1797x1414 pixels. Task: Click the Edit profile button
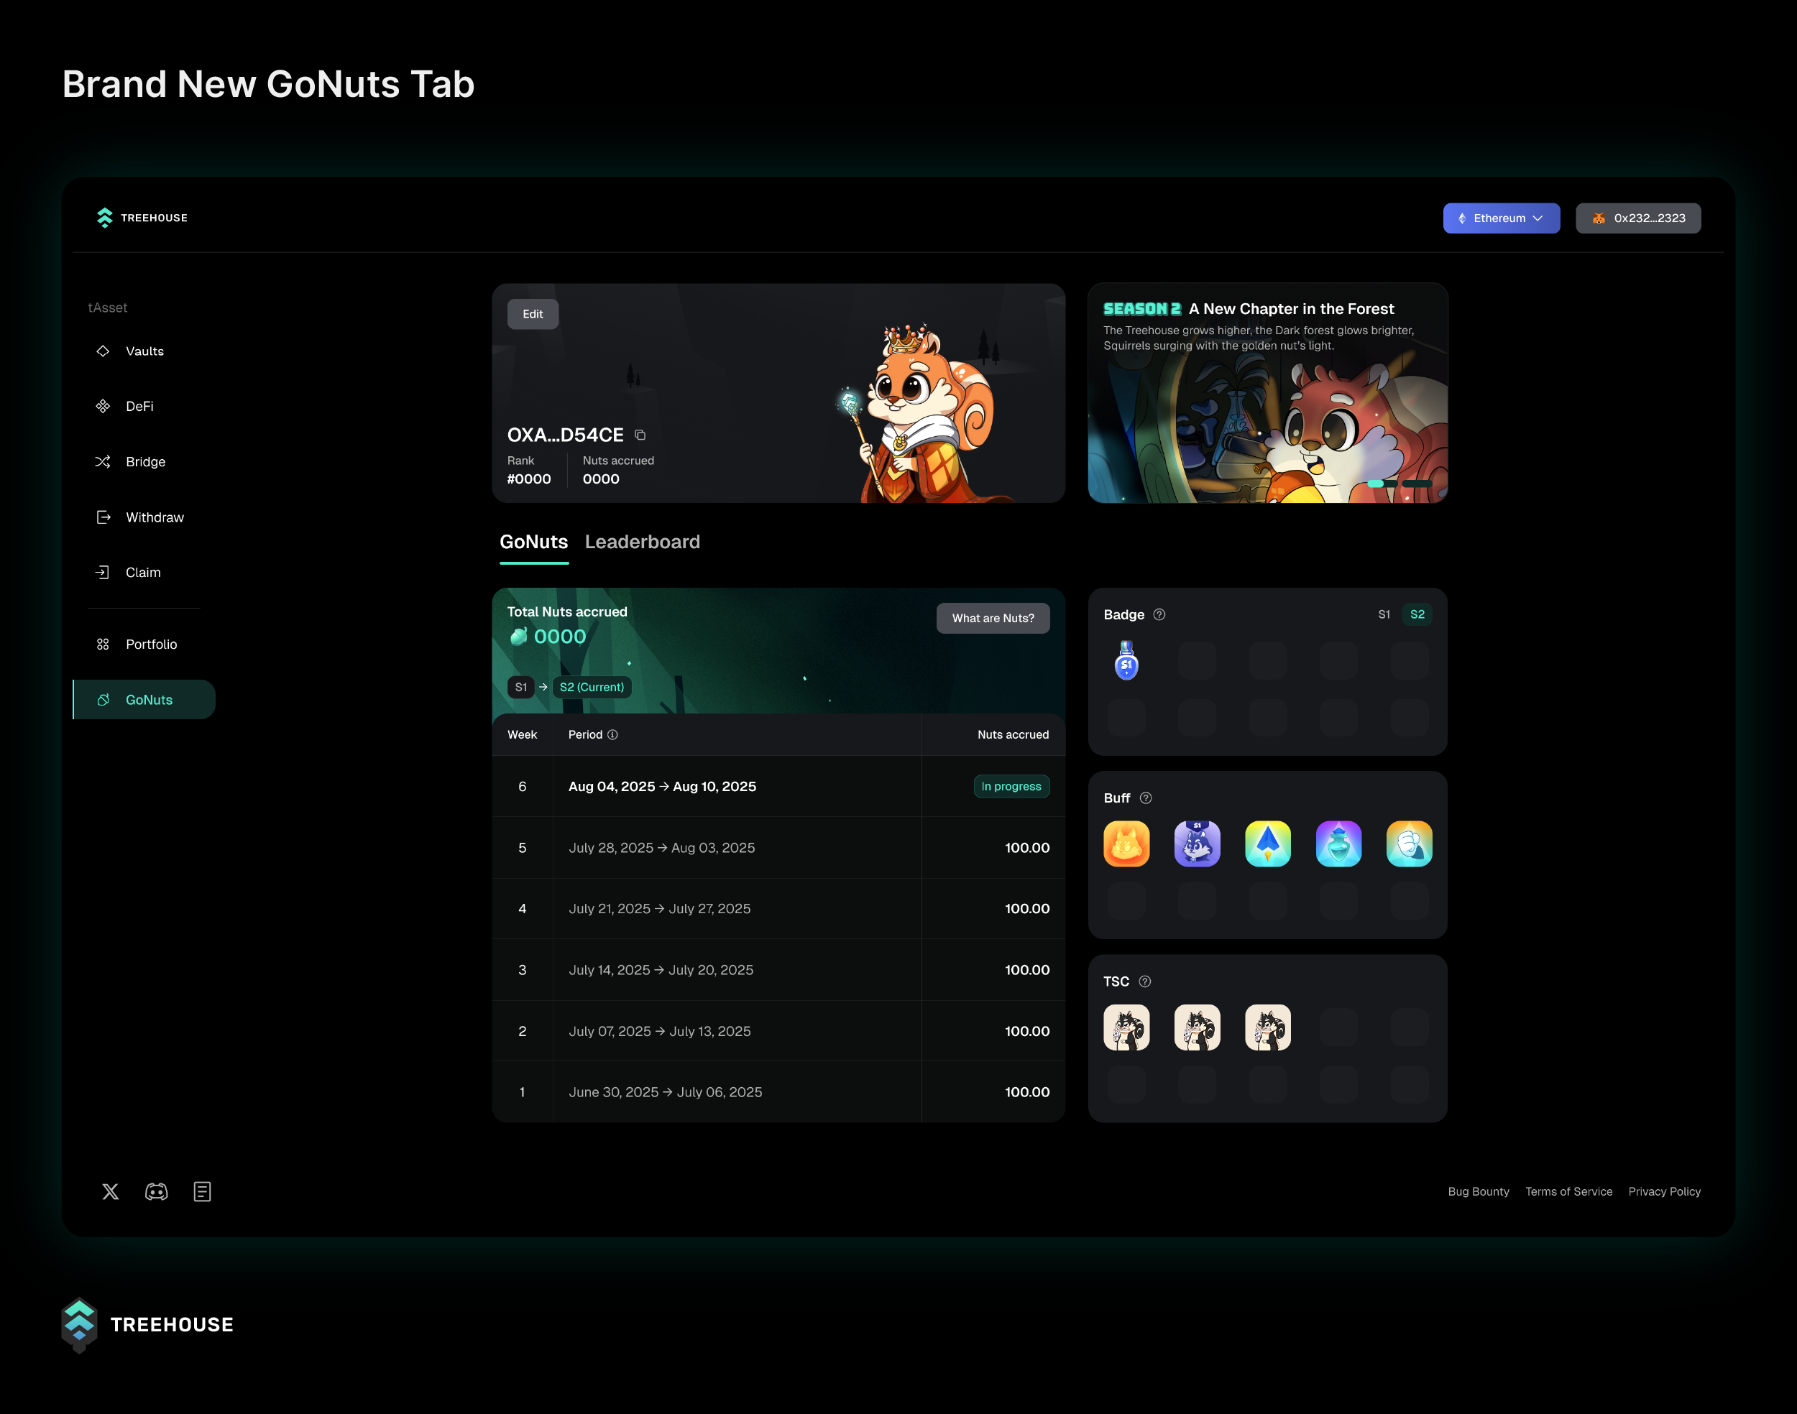pos(533,314)
